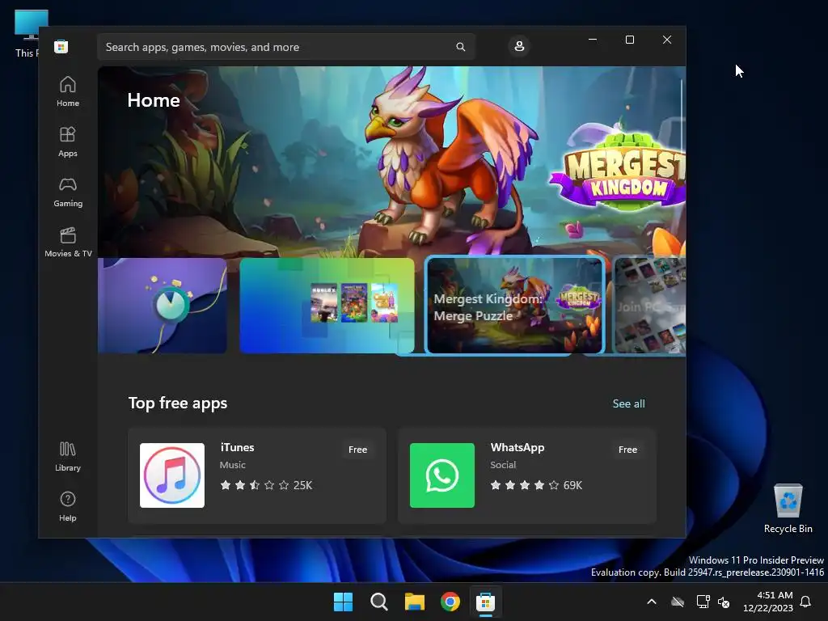The width and height of the screenshot is (828, 621).
Task: Click Microsoft Store taskbar icon
Action: [x=485, y=602]
